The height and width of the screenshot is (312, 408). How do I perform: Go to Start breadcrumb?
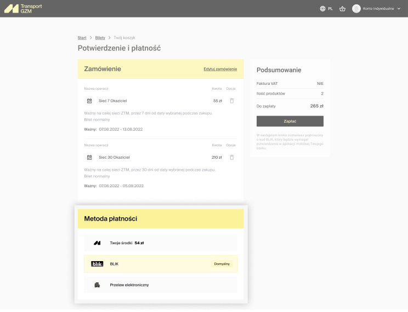point(82,38)
